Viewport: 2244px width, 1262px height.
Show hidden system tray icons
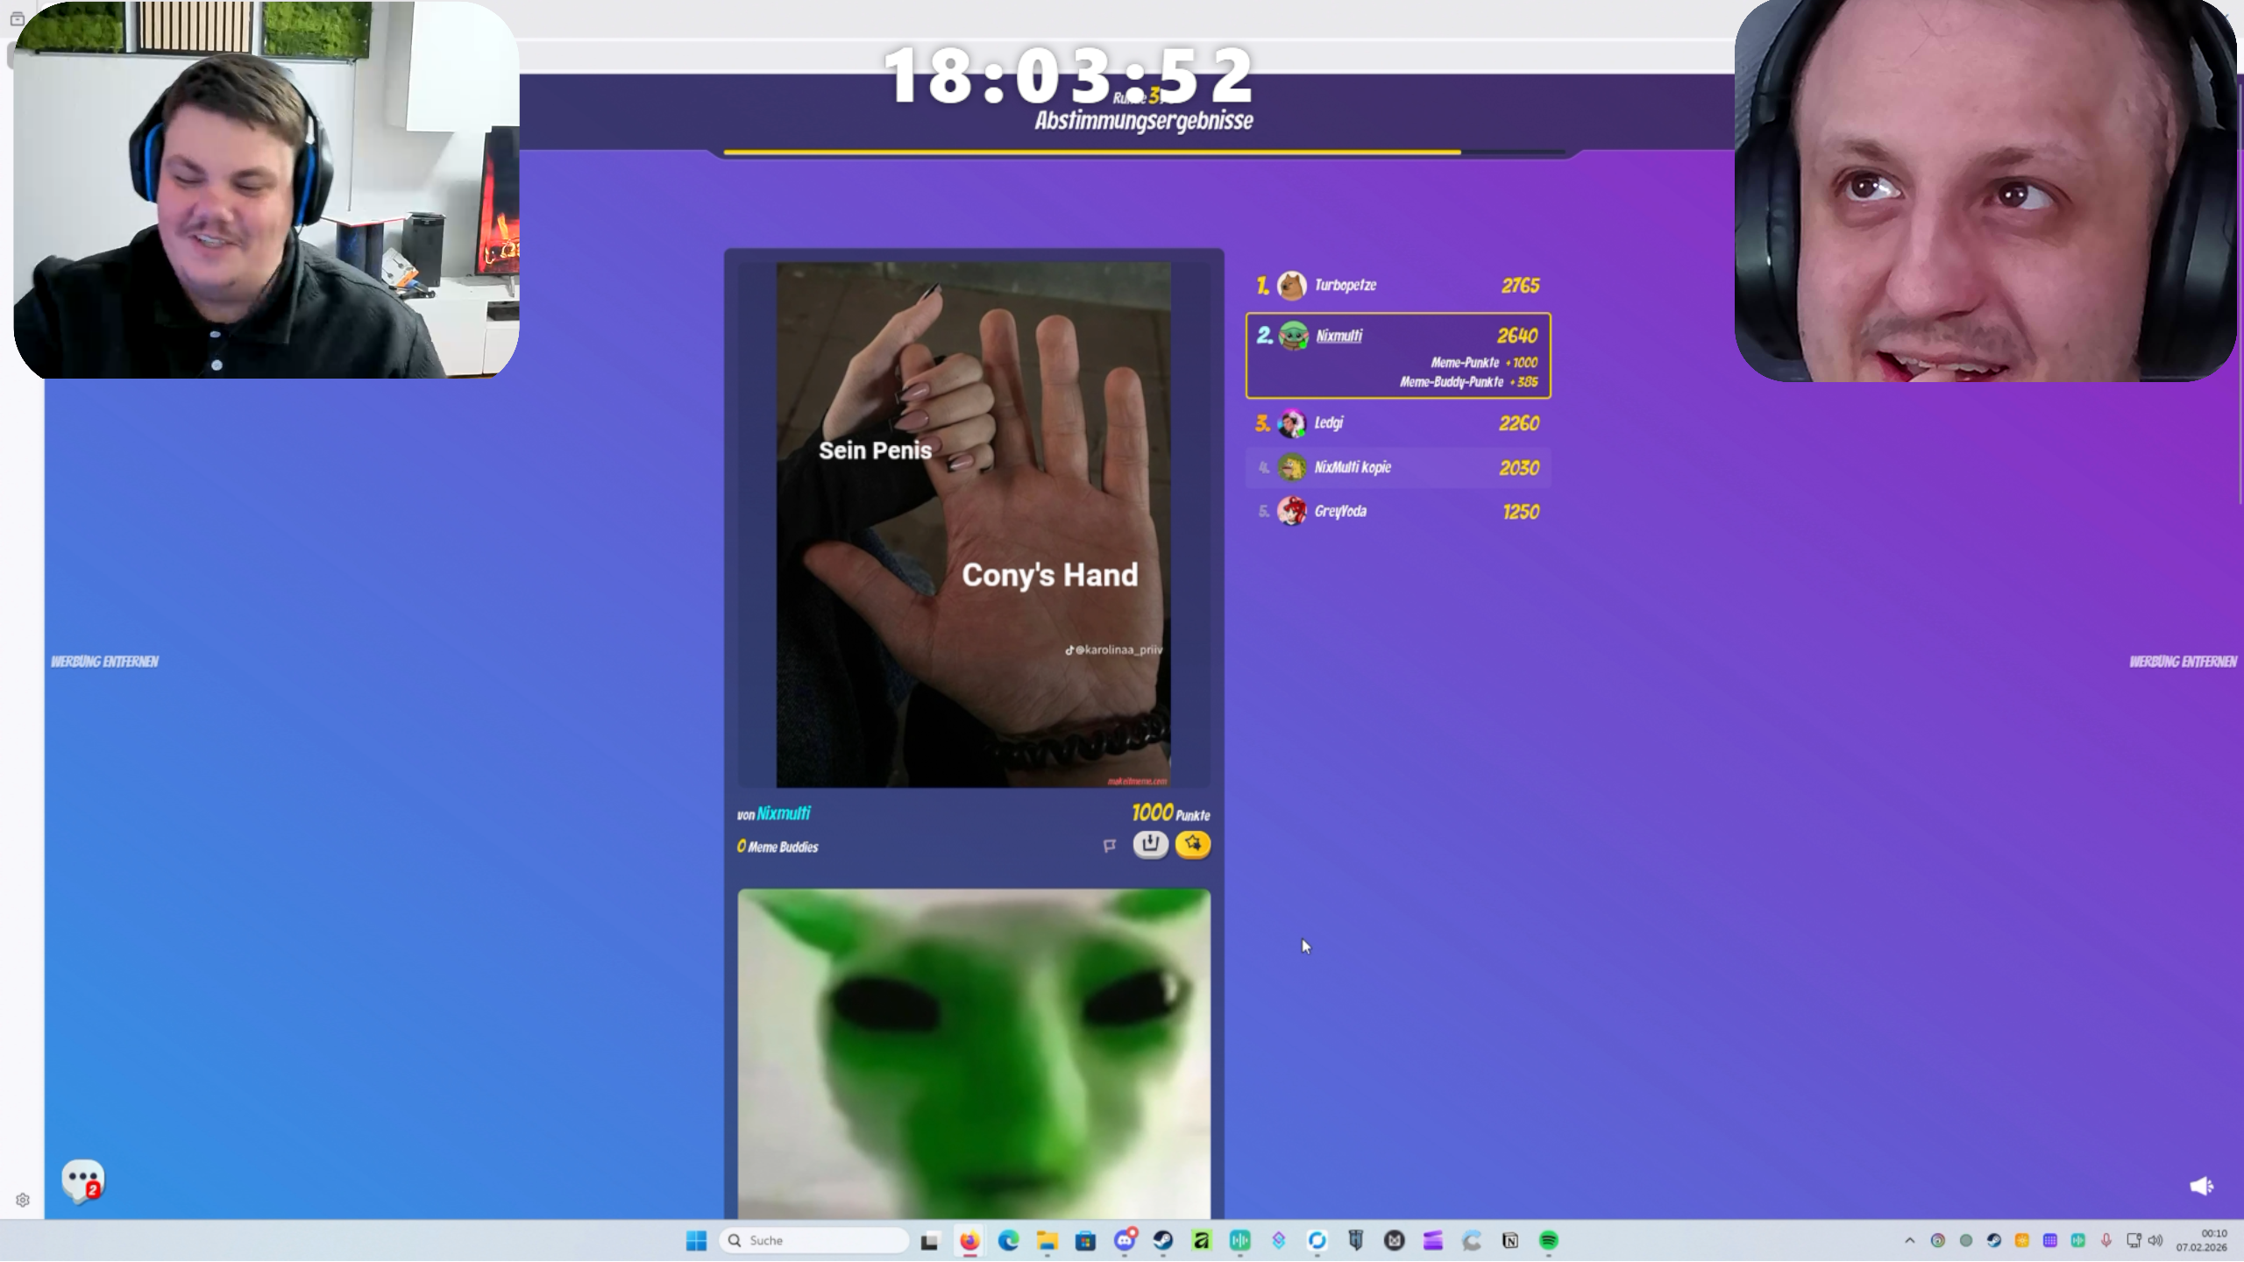coord(1909,1240)
